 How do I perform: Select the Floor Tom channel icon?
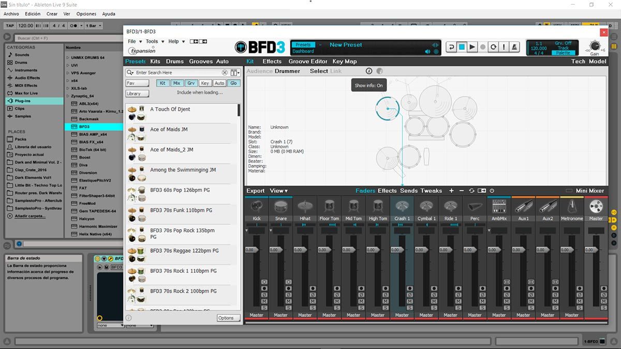[x=329, y=206]
